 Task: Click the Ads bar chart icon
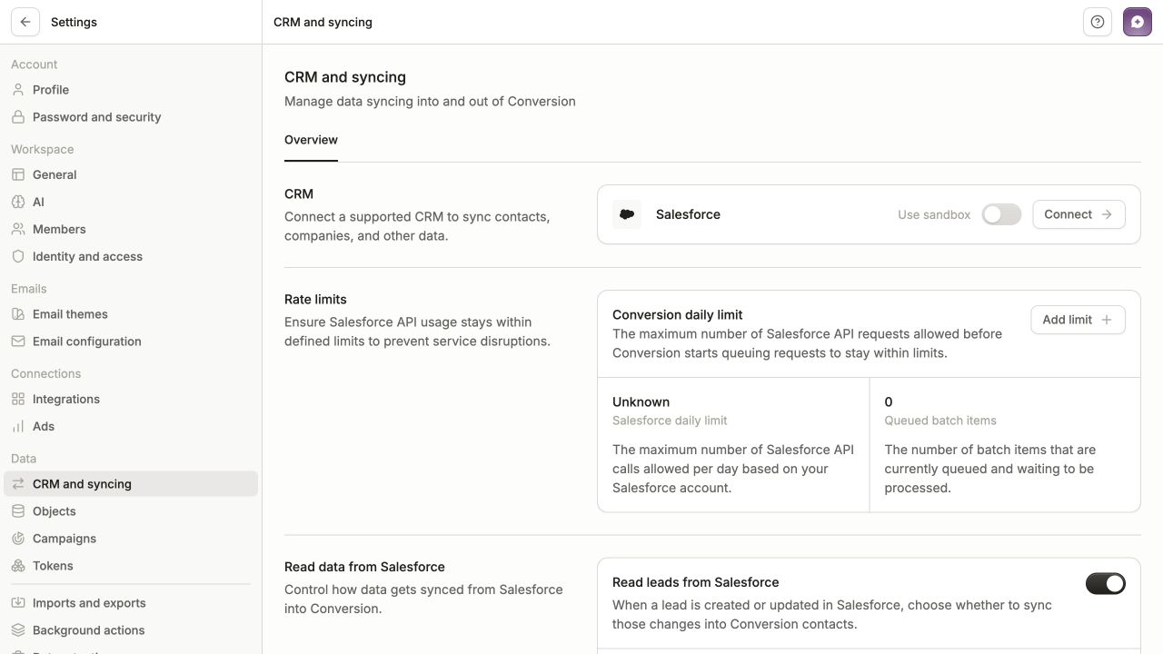[x=18, y=426]
